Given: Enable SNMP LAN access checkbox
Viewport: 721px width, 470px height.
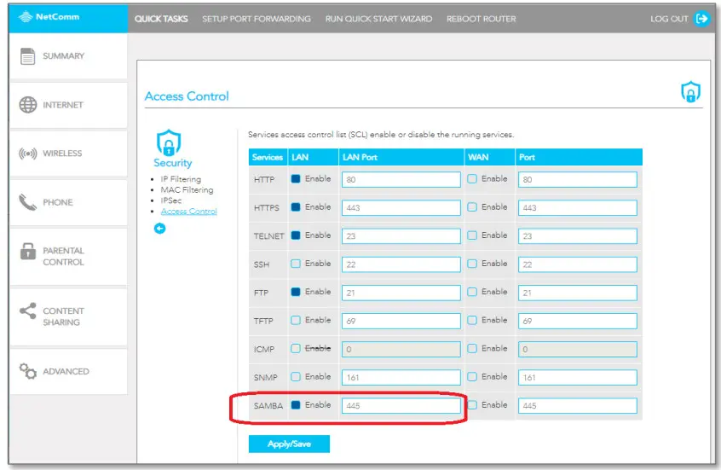Looking at the screenshot, I should 296,376.
